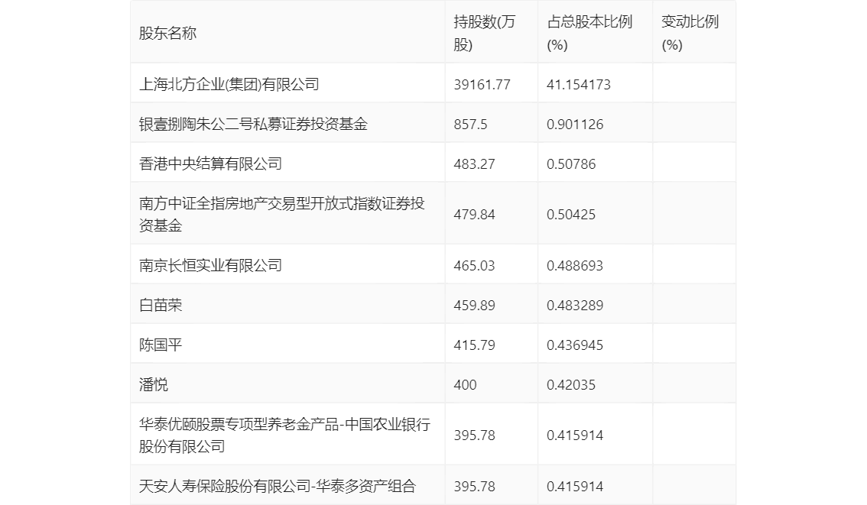This screenshot has height=505, width=867.
Task: Select 银壹捌陶朱公二号私募证券投资基金 row name
Action: pyautogui.click(x=253, y=124)
